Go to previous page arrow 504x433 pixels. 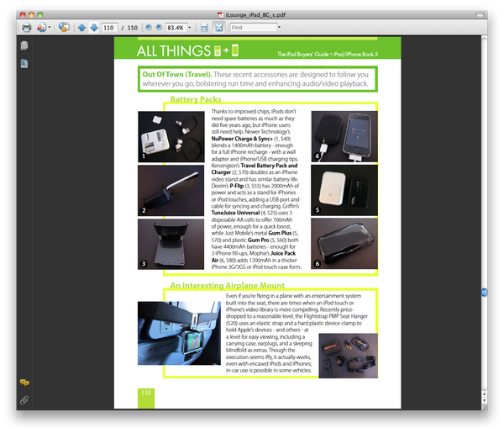81,28
